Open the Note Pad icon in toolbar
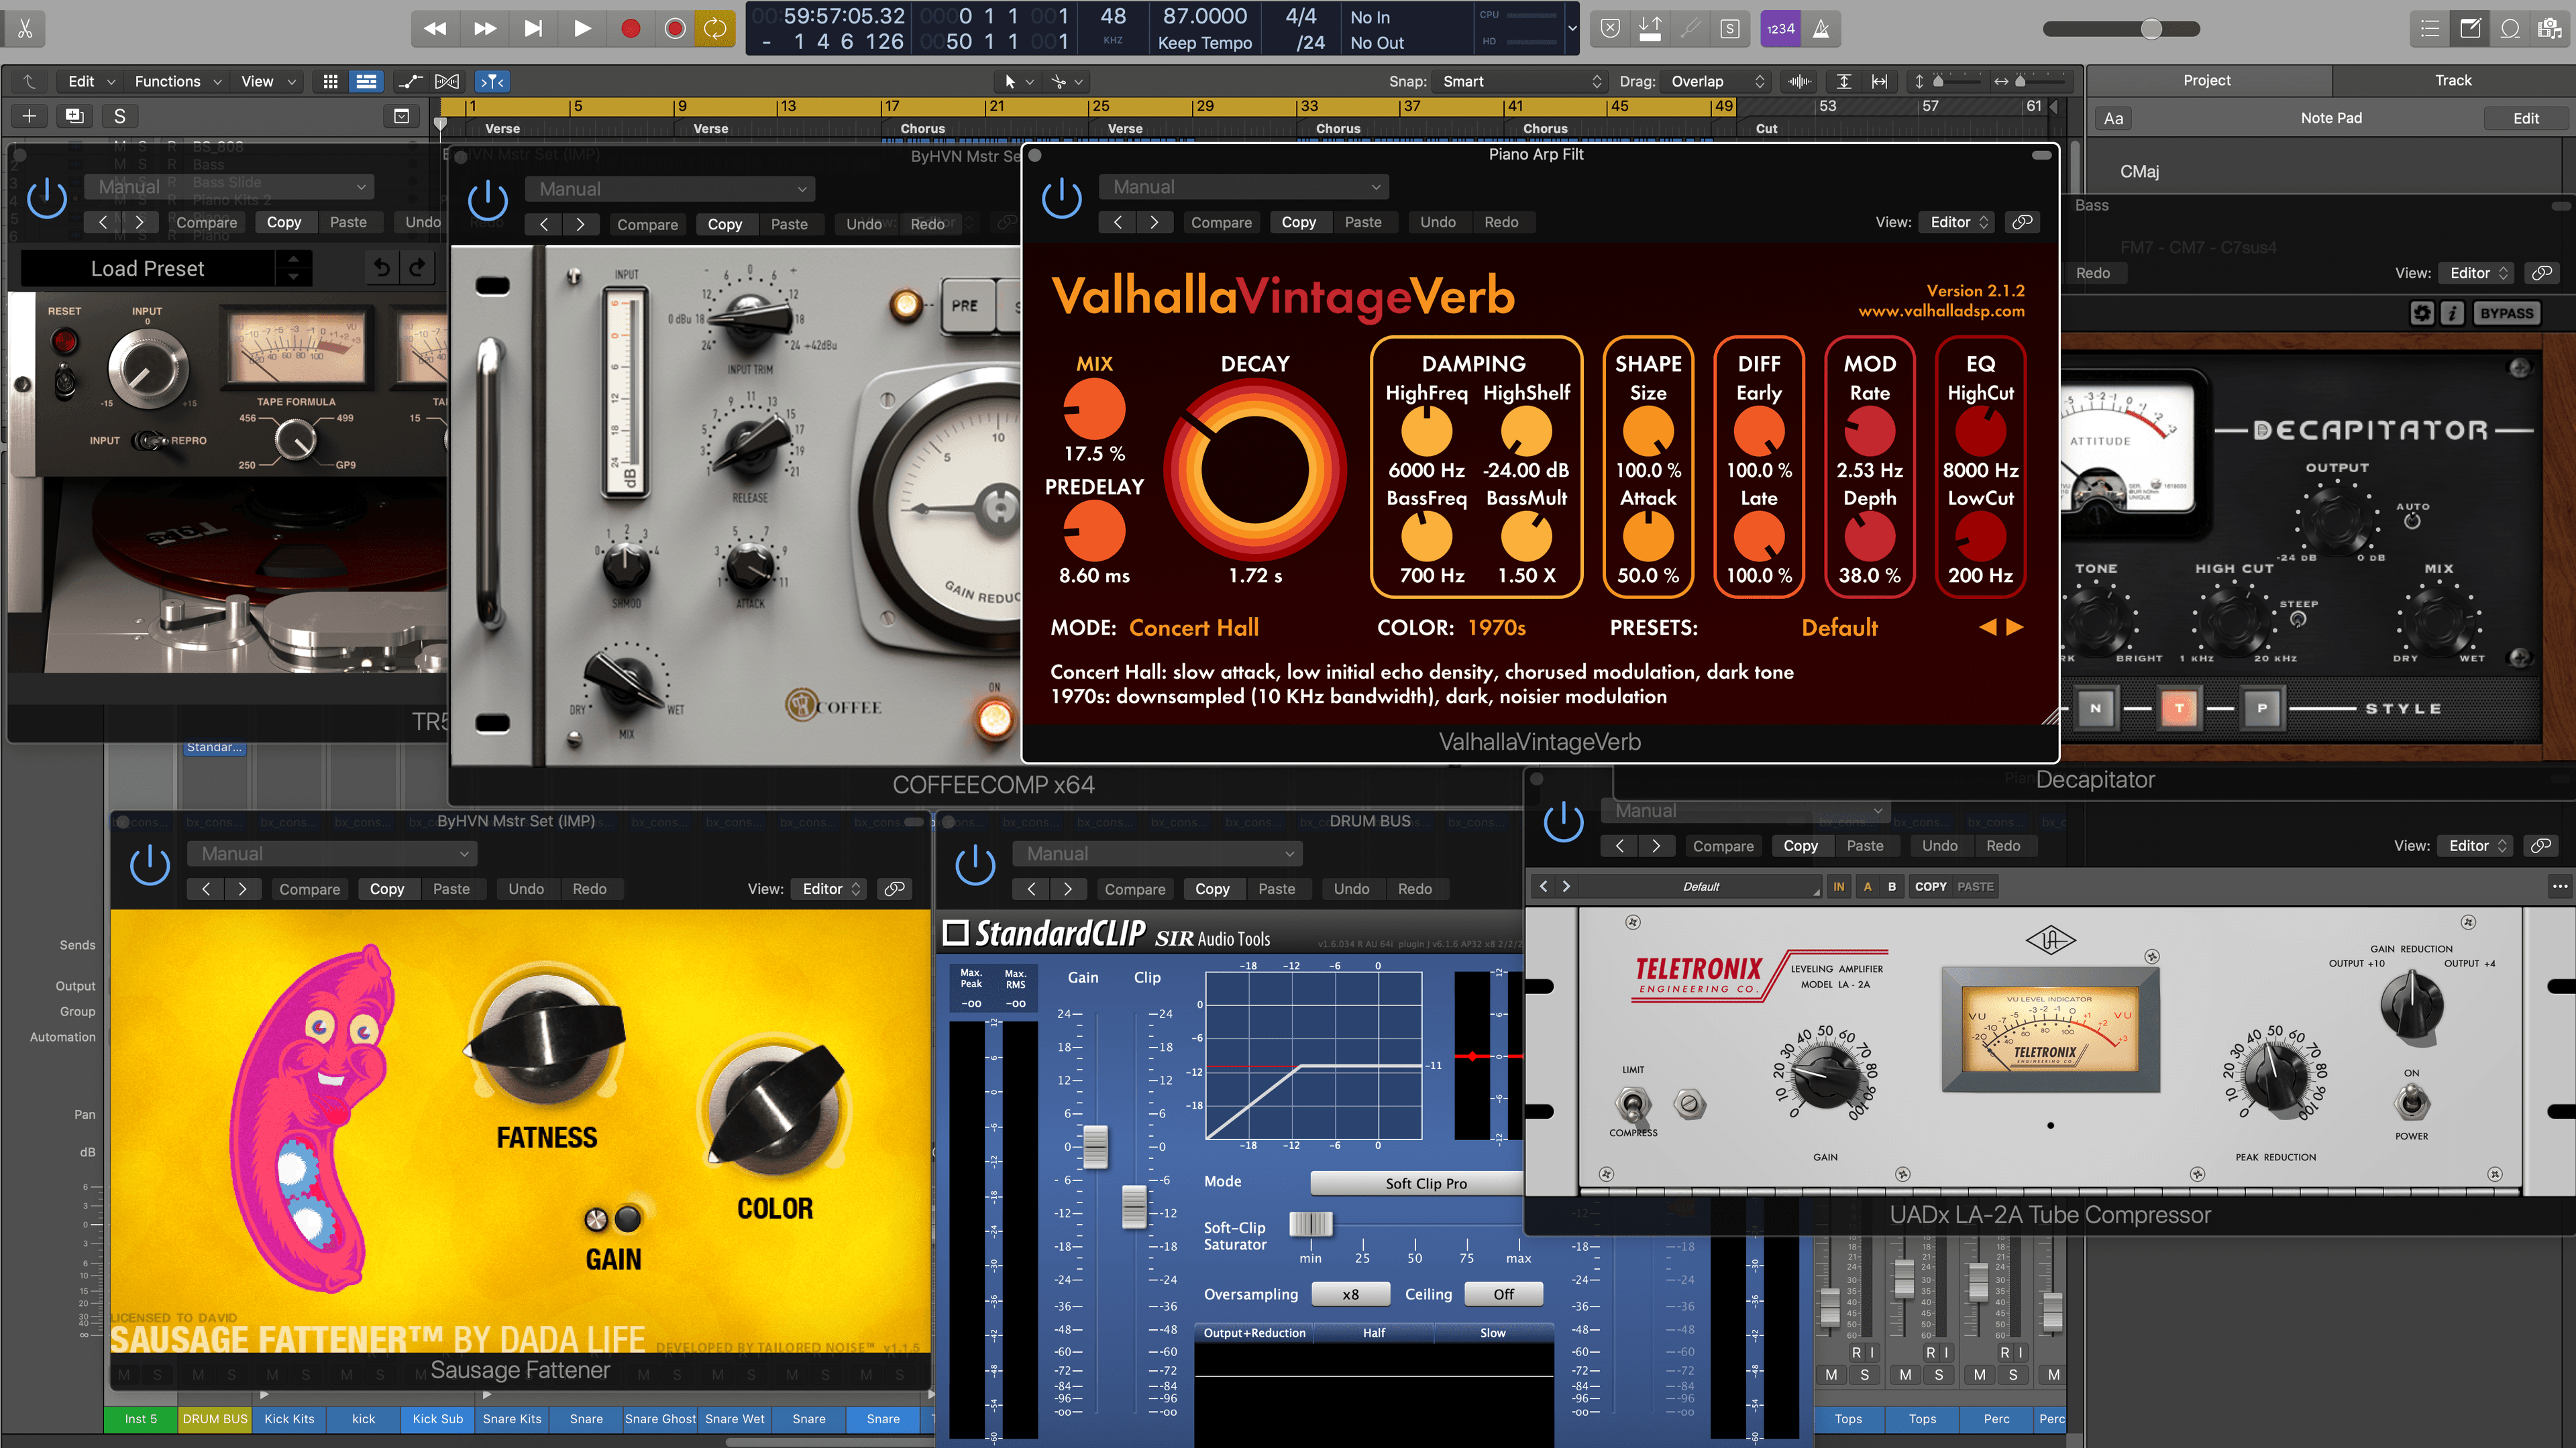 click(x=2470, y=28)
